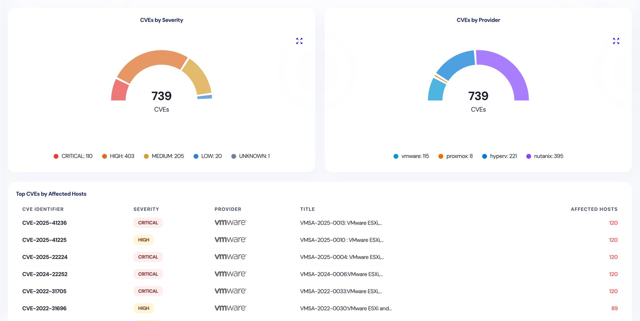Click VMware logo in CVE-2025-41236 row
Screen dimensions: 640x321
pyautogui.click(x=230, y=223)
